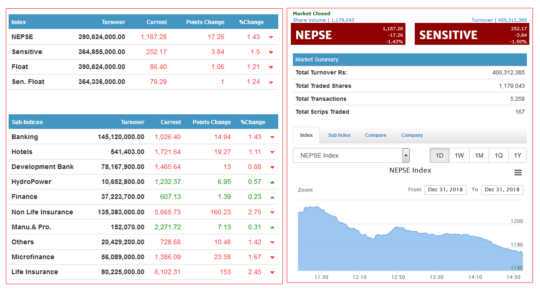Click the red down arrow in Development Bank row

[x=272, y=168]
